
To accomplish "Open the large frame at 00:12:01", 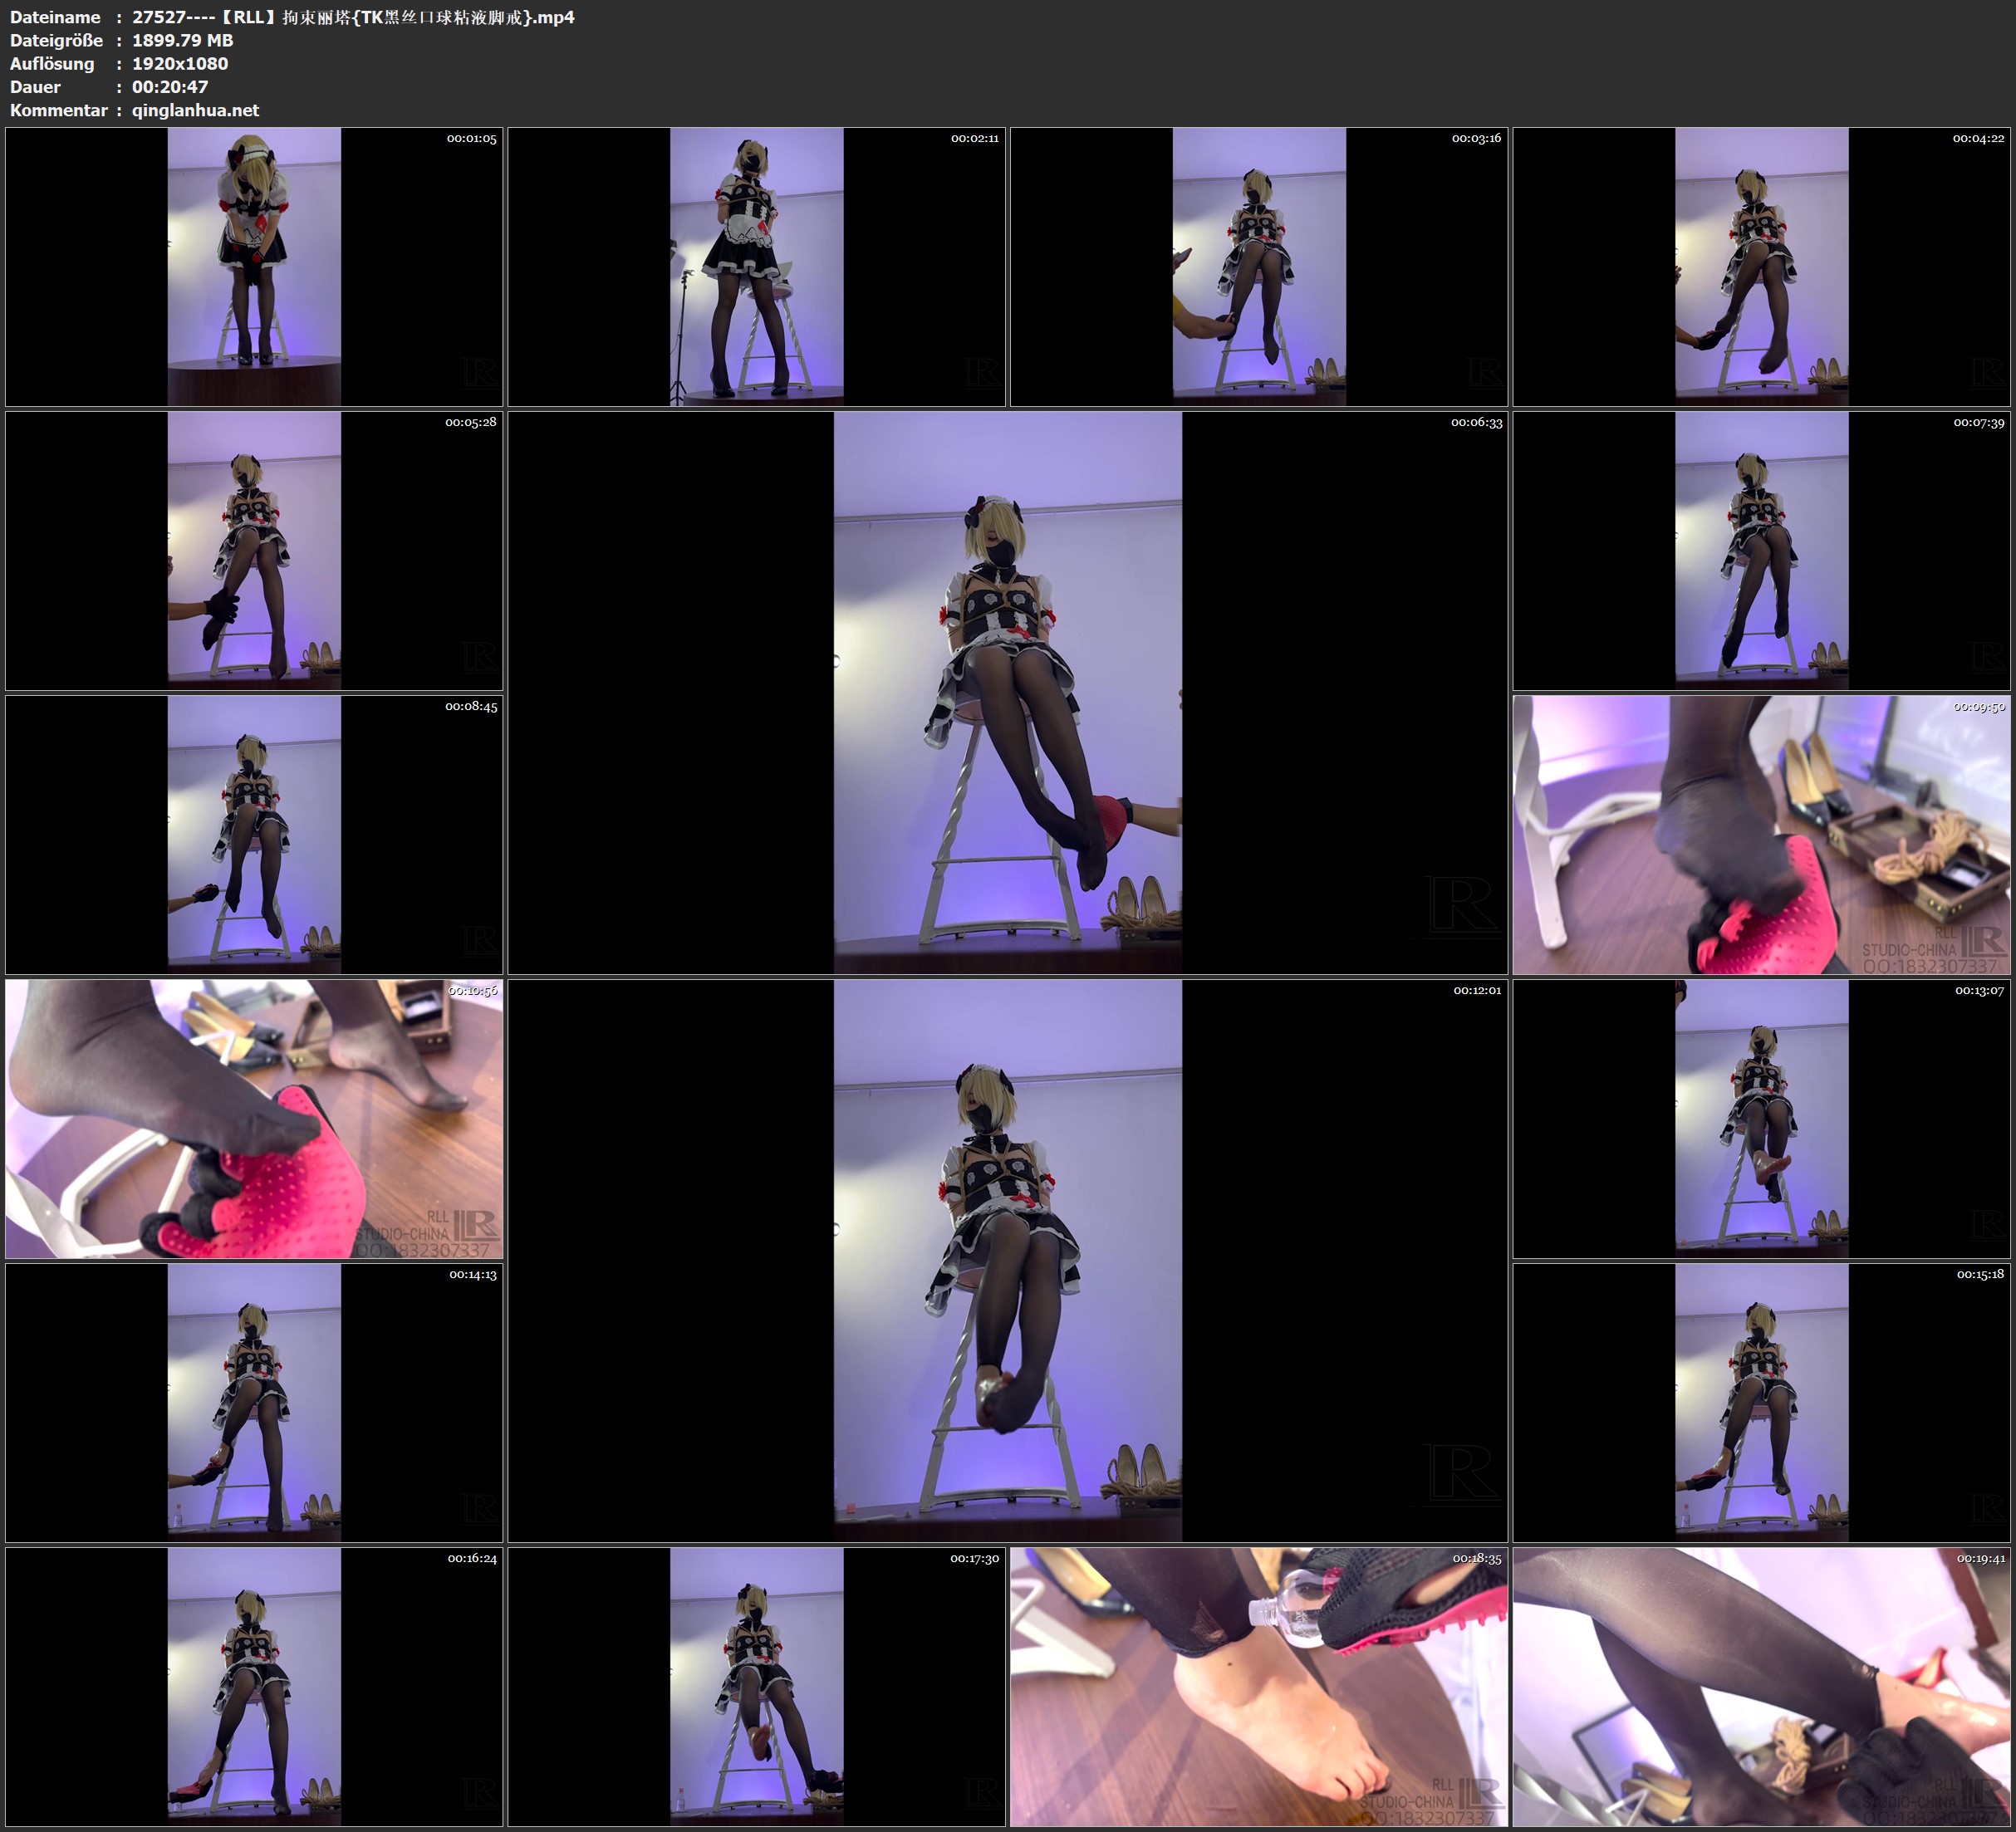I will coord(1007,1260).
